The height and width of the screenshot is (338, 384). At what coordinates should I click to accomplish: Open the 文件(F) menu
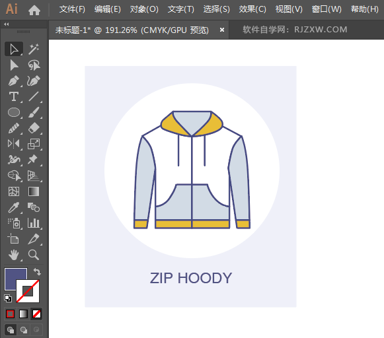[x=72, y=9]
